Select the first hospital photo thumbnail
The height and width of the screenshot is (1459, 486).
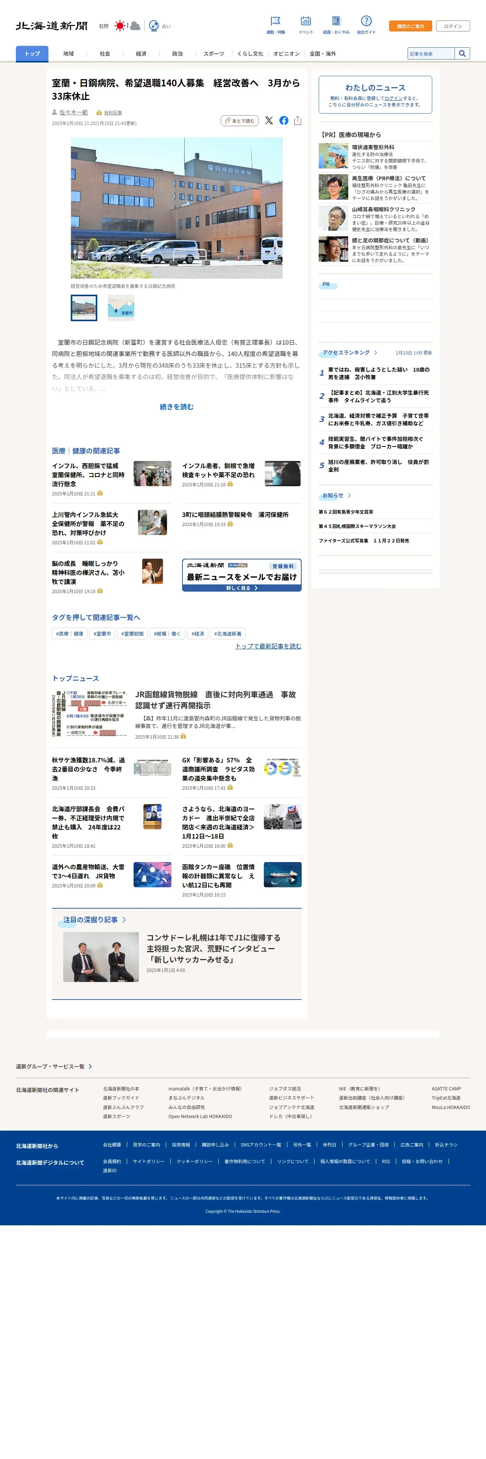[x=84, y=308]
